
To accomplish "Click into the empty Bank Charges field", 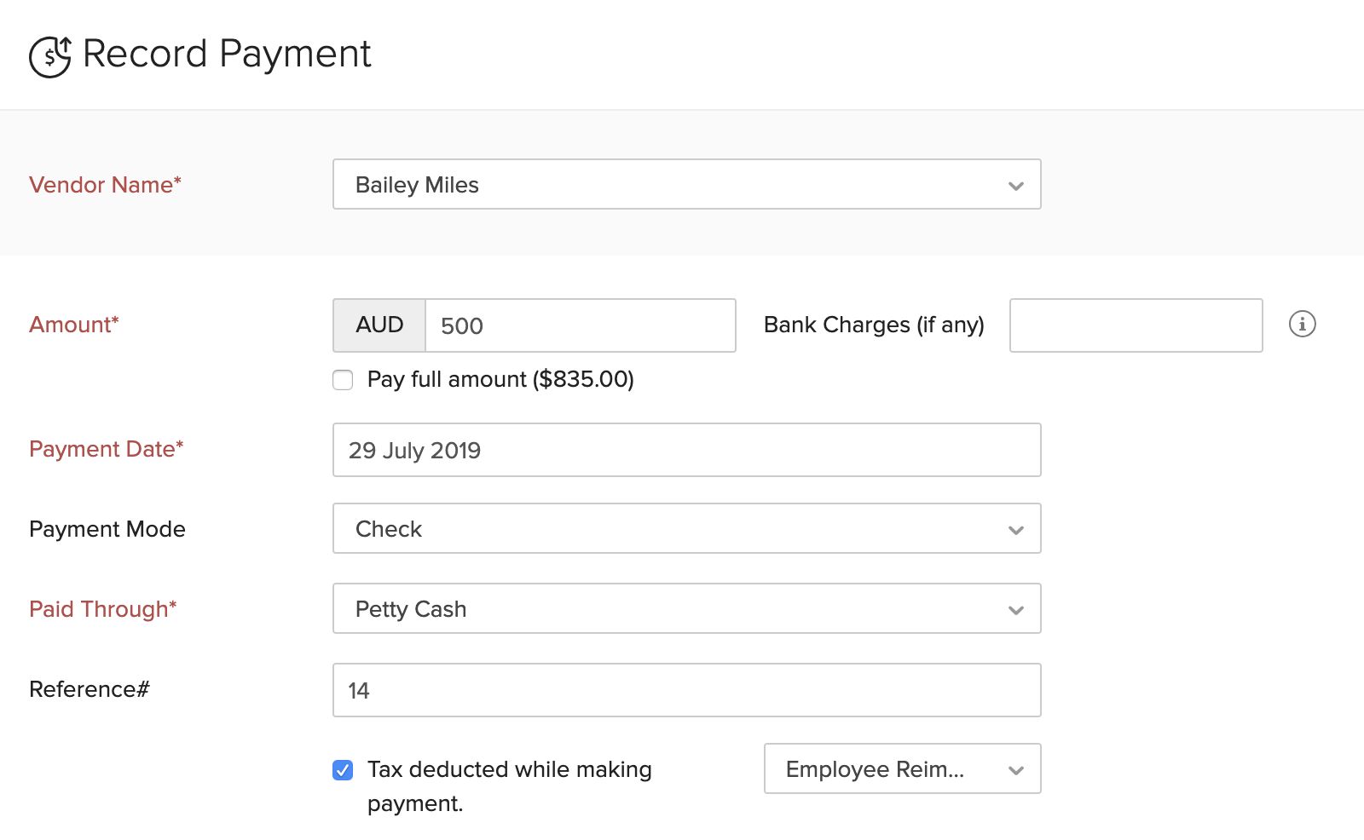I will coord(1136,325).
